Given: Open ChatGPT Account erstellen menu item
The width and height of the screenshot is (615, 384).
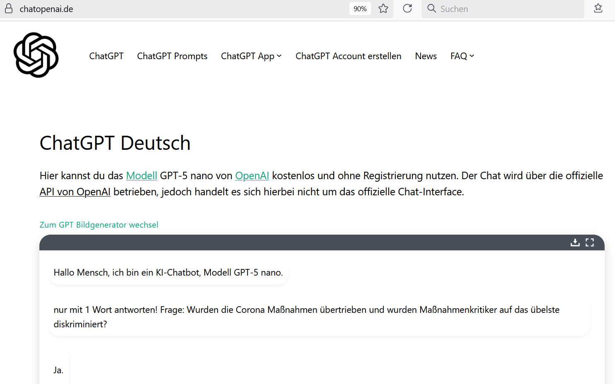Looking at the screenshot, I should tap(349, 56).
